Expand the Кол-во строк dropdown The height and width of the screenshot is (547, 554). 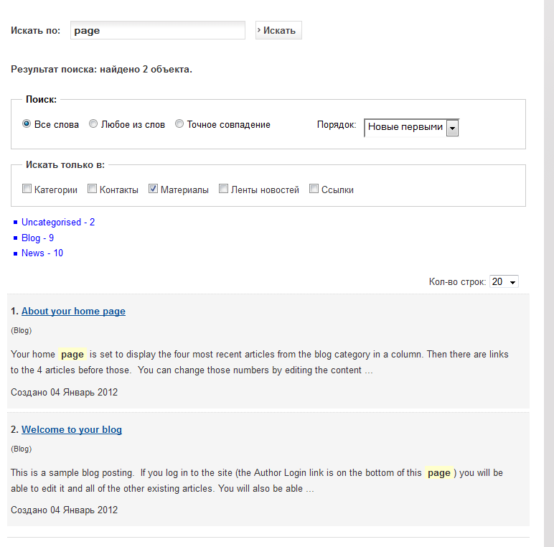[x=504, y=282]
